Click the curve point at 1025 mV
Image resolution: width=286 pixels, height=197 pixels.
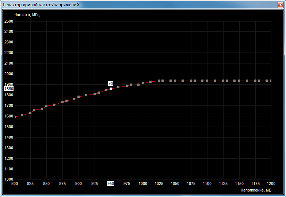click(x=159, y=81)
